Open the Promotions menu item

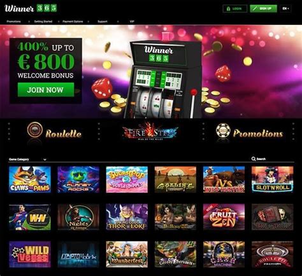13,22
